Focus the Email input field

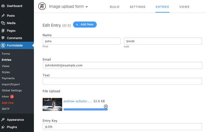click(122, 65)
